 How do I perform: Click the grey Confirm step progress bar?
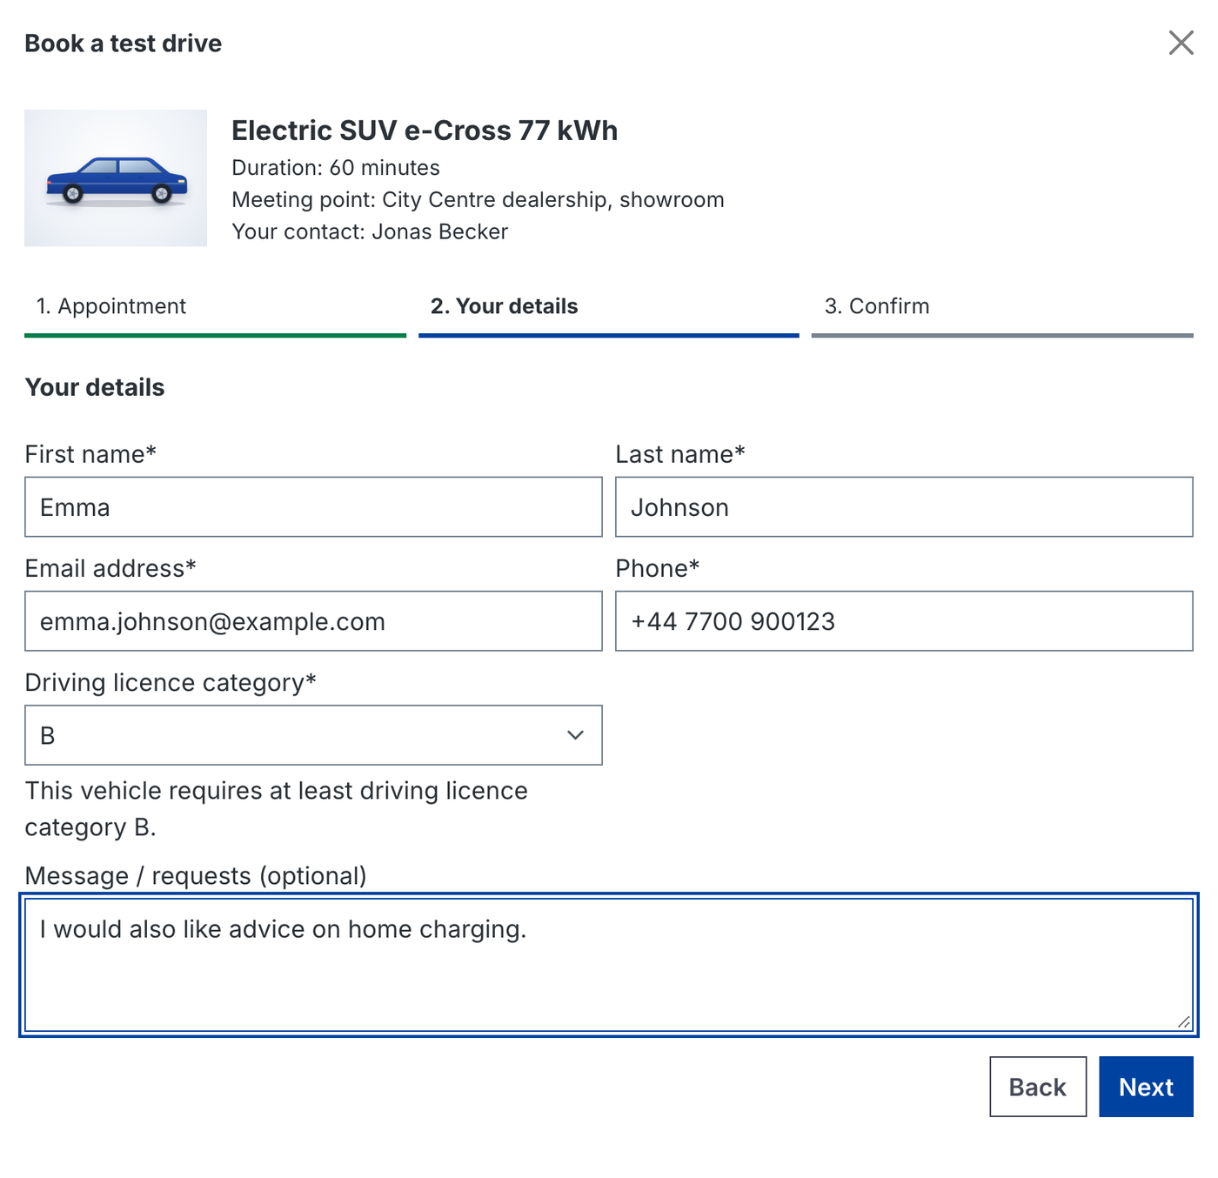[1002, 335]
